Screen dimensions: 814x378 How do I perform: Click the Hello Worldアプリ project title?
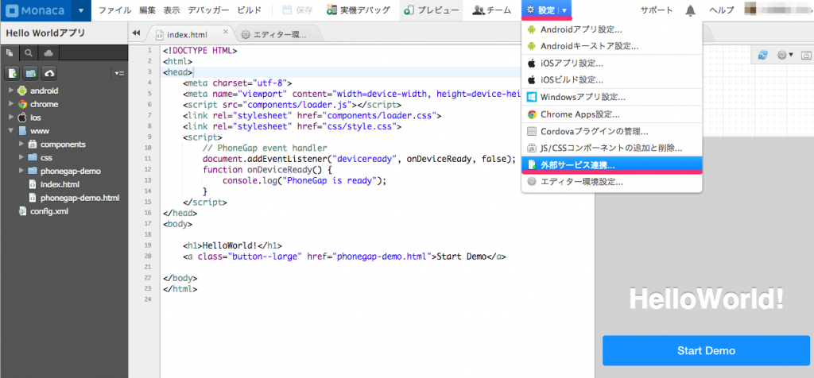coord(45,33)
